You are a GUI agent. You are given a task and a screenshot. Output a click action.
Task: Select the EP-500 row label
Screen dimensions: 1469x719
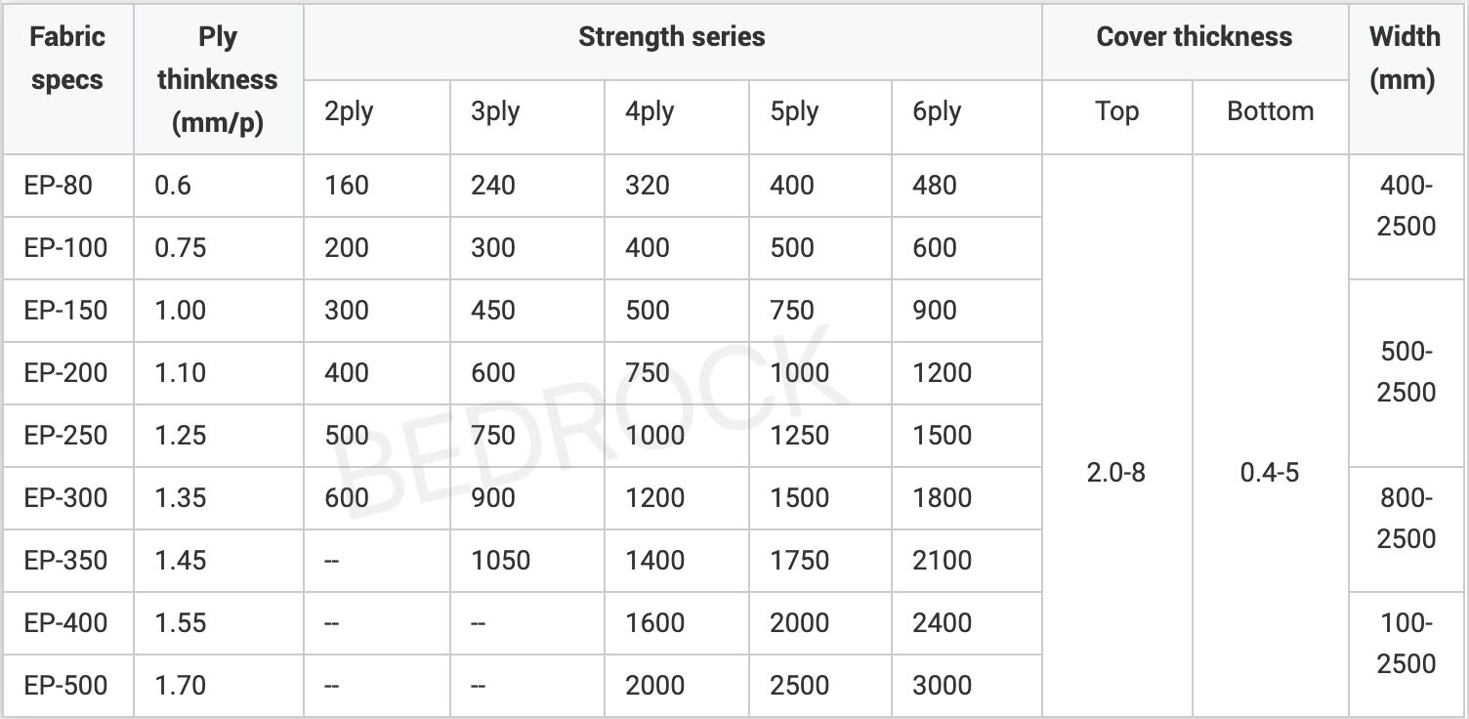(x=65, y=686)
